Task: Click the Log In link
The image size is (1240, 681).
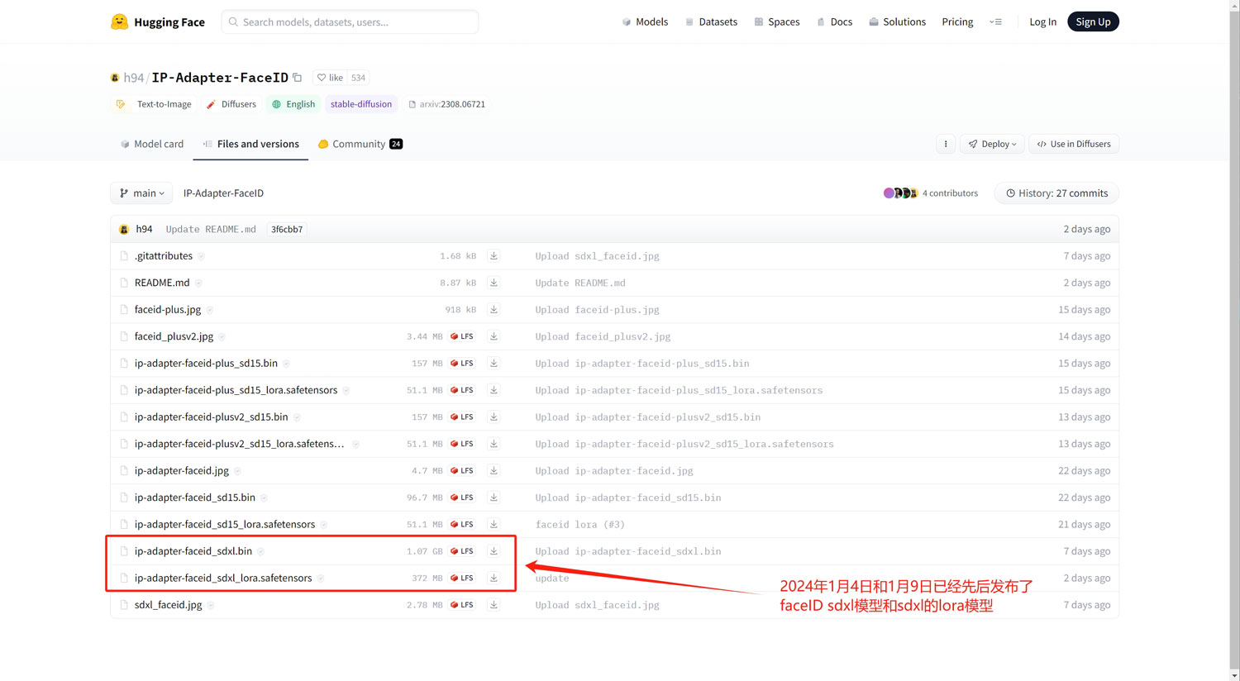Action: (x=1042, y=22)
